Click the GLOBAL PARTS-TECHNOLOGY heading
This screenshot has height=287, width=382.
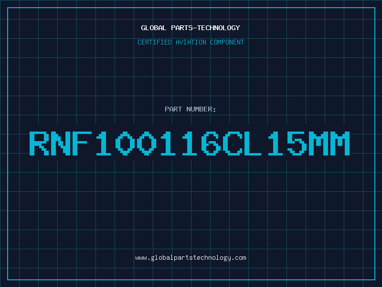pos(191,28)
